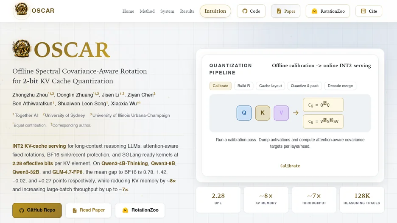This screenshot has height=223, width=397.
Task: Click the GitHub icon in GitHub Repo button
Action: pos(22,210)
